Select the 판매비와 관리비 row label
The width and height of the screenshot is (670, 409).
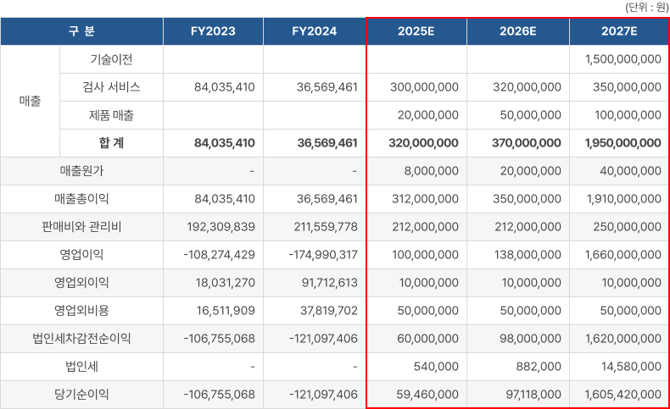[x=82, y=227]
